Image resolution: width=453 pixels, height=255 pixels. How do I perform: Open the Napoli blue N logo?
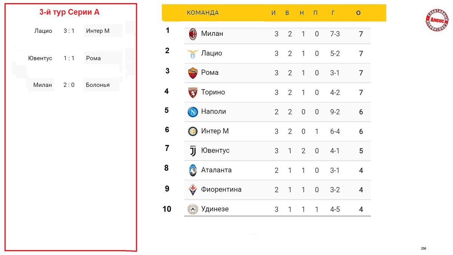[193, 112]
